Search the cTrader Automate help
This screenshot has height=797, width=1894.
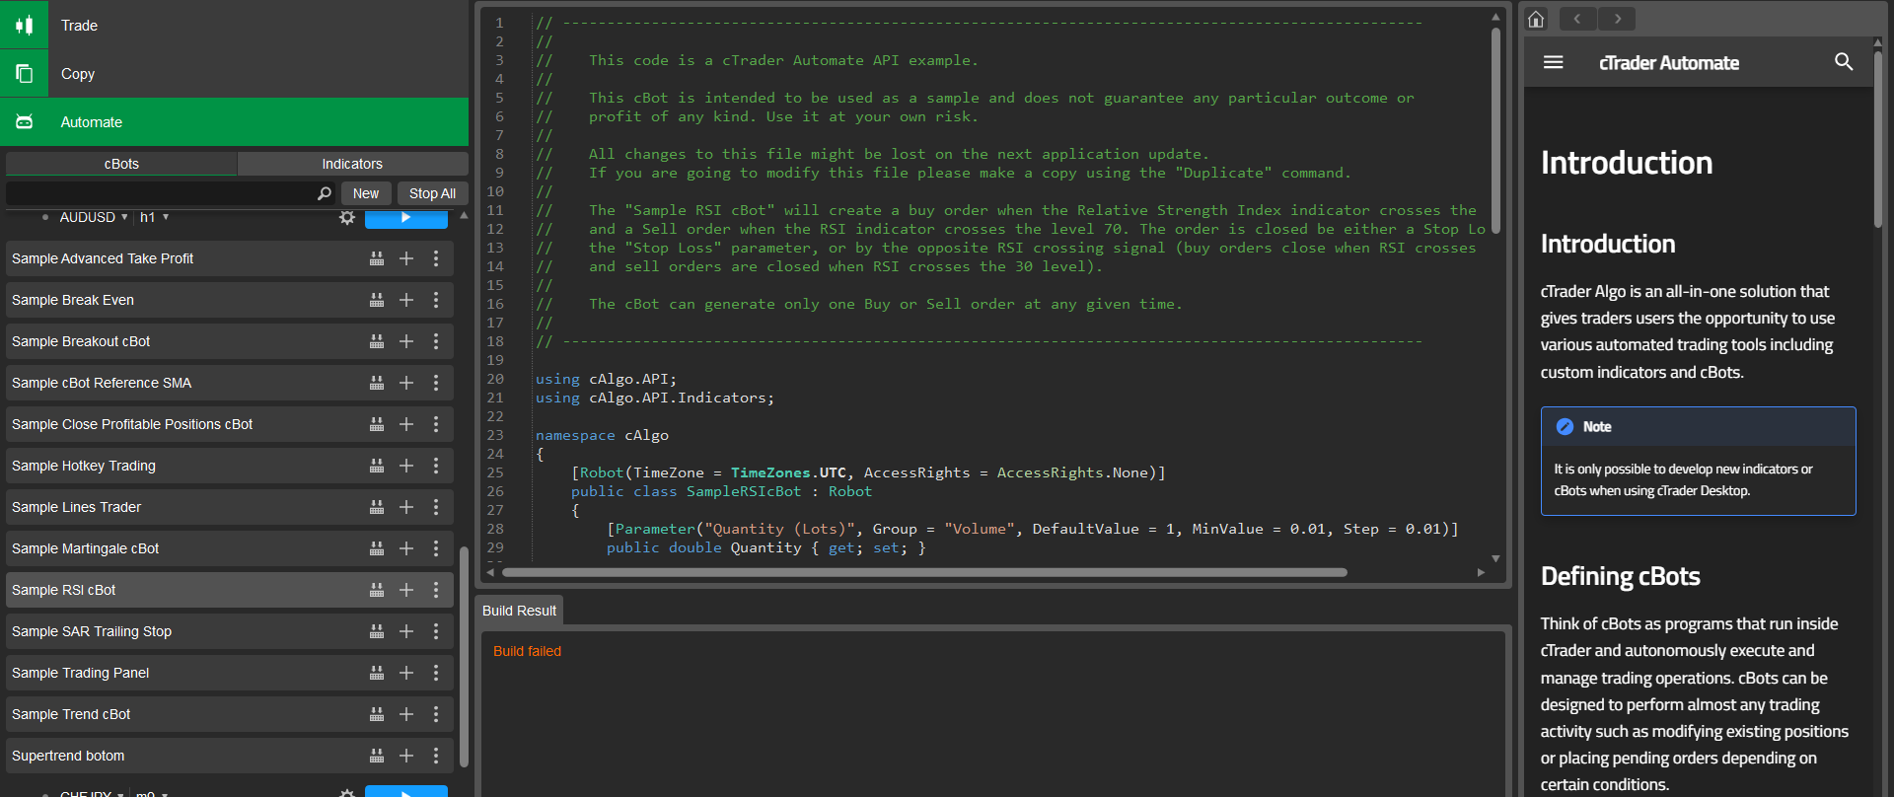1843,62
